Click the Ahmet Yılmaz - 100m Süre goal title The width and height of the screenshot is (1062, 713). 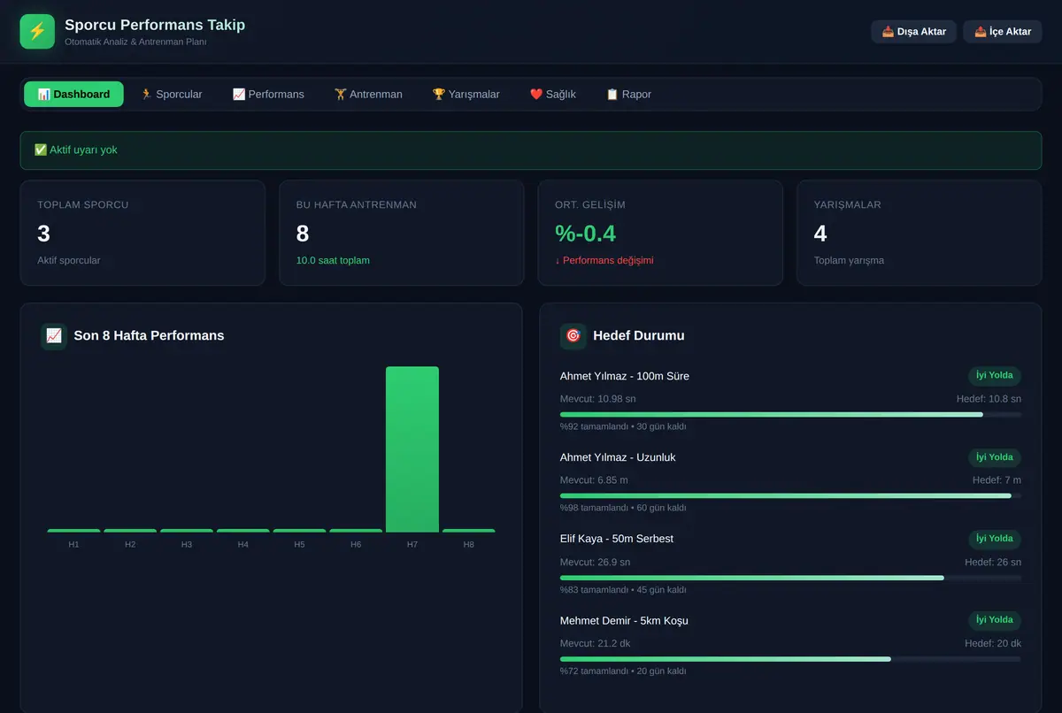coord(625,376)
